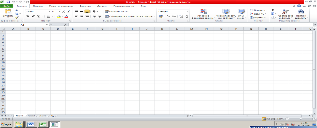Click the AutoSum sigma icon
Screen dimensions: 317x128
273,10
